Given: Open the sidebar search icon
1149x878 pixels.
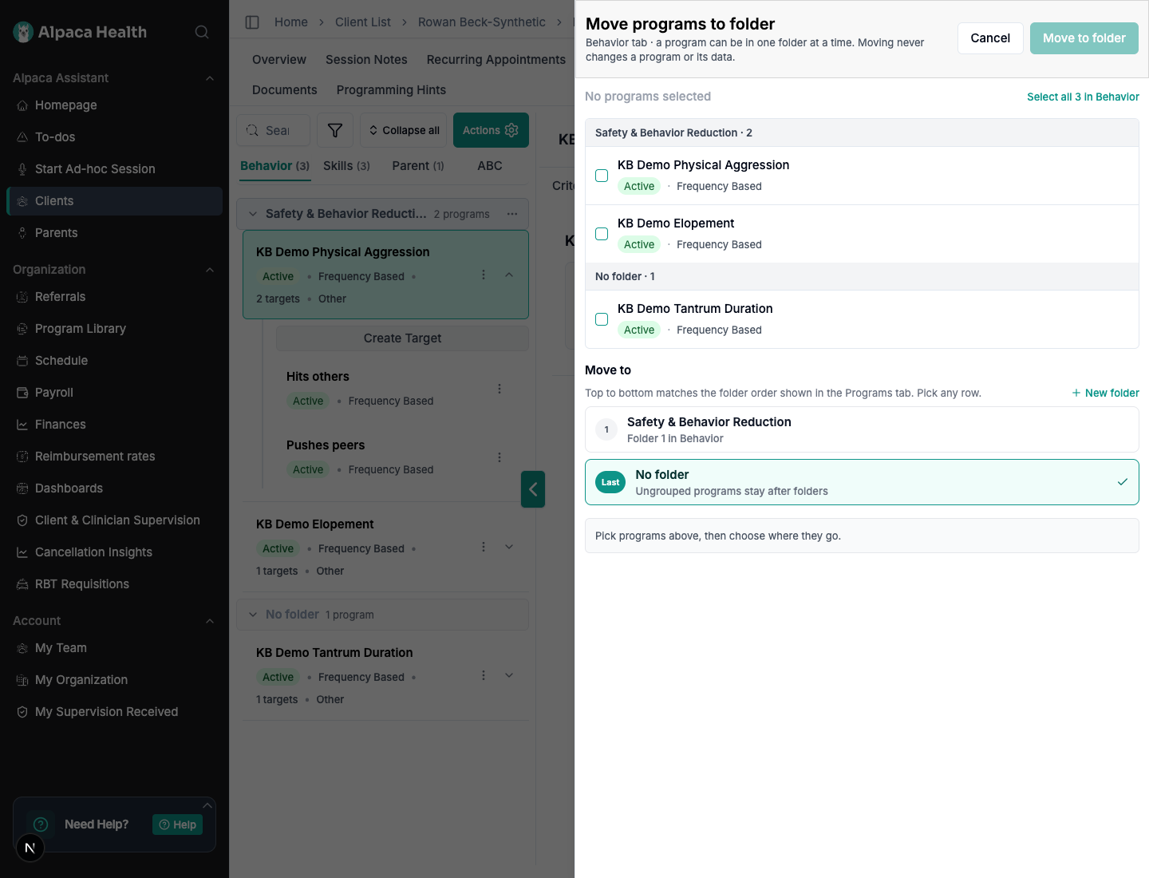Looking at the screenshot, I should coord(202,32).
